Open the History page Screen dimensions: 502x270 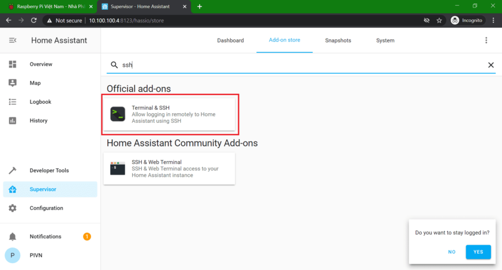(x=38, y=121)
